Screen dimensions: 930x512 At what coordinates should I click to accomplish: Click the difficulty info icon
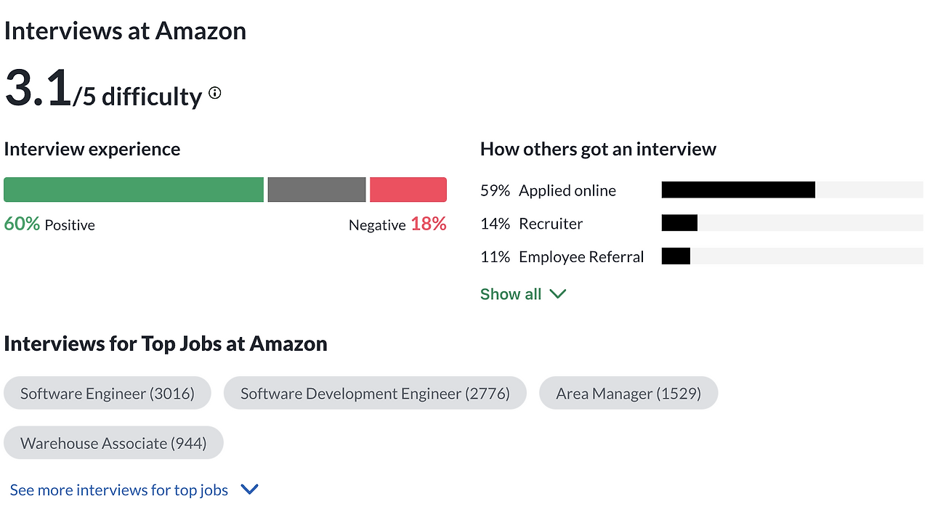coord(215,93)
